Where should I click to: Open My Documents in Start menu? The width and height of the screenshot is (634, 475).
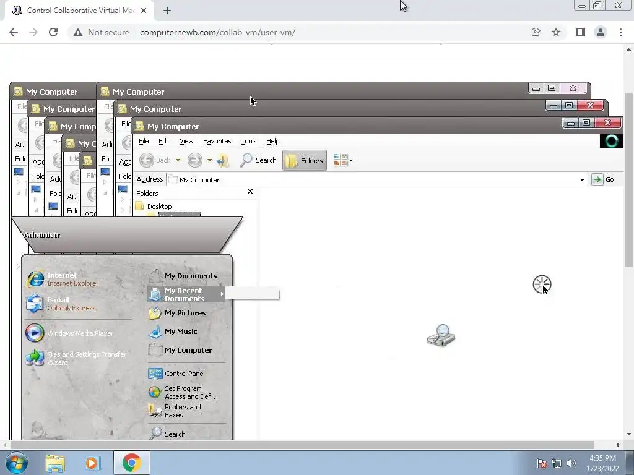pos(183,276)
